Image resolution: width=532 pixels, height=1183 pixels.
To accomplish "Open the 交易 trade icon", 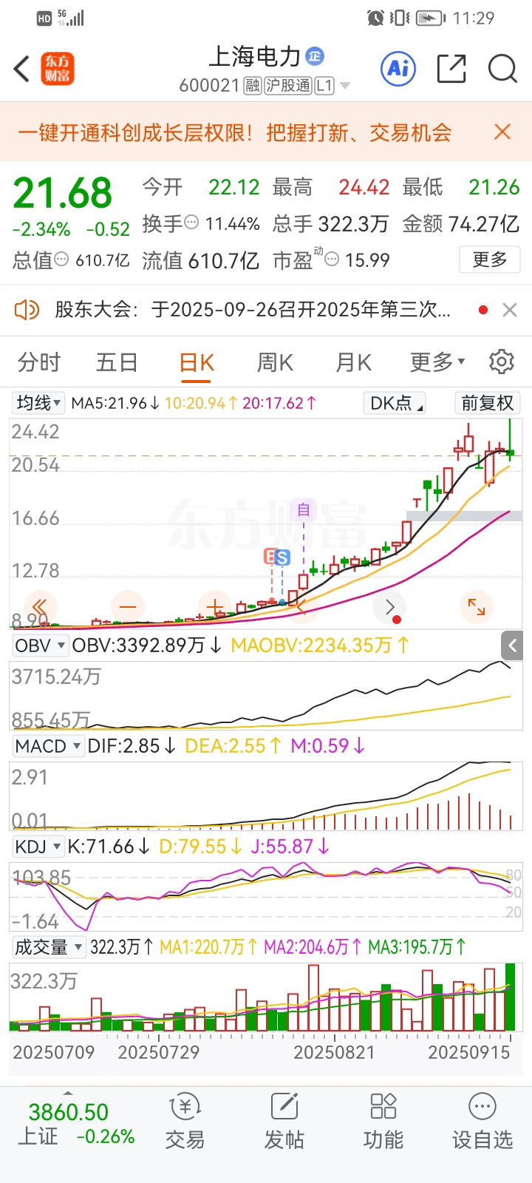I will click(185, 1121).
